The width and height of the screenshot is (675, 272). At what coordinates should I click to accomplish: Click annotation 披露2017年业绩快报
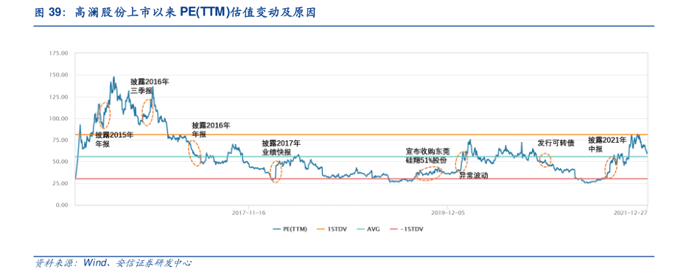click(281, 147)
